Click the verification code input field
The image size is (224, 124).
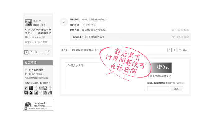coord(158,89)
